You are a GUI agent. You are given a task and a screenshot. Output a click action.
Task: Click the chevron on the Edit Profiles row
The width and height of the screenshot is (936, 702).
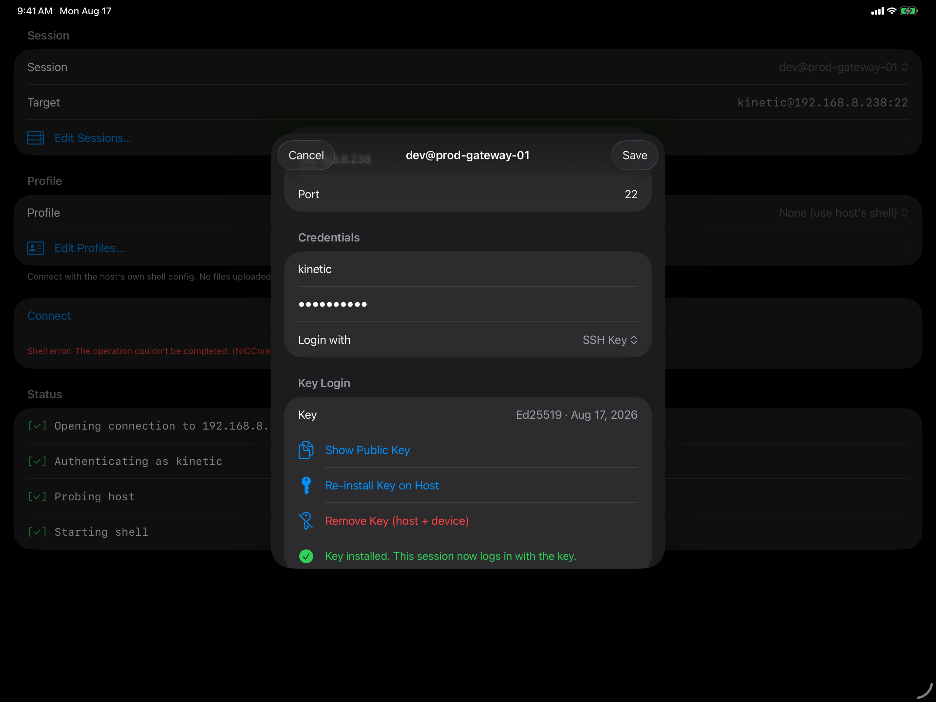click(905, 248)
